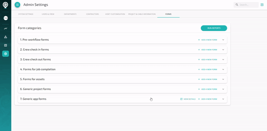Open the Departments tab

tap(70, 14)
